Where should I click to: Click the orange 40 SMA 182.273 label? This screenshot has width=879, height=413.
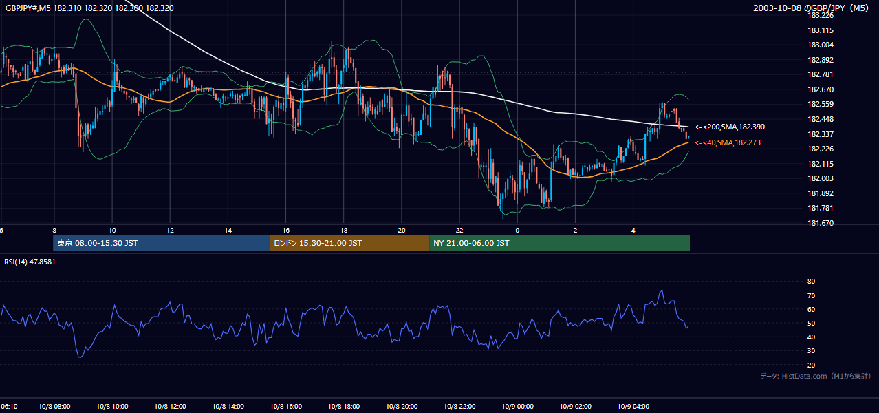click(728, 142)
